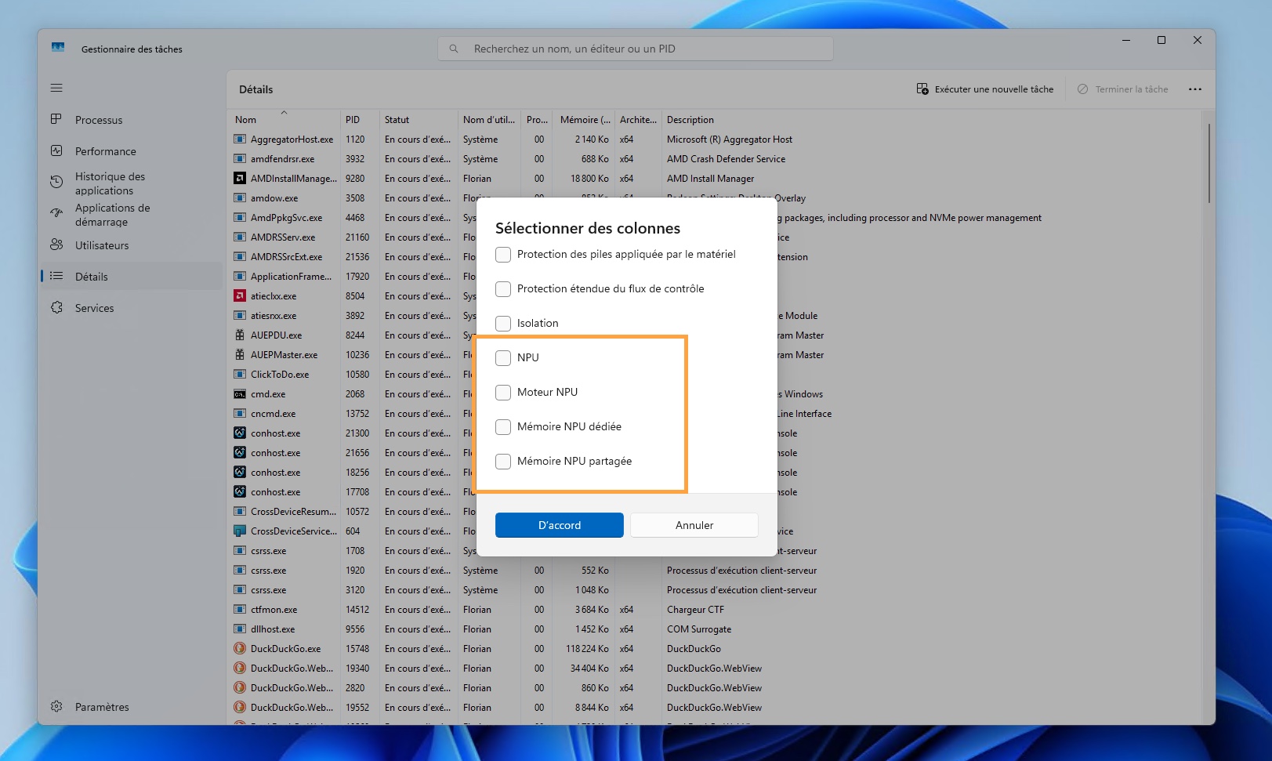This screenshot has height=761, width=1272.
Task: Click the Annuler button
Action: point(694,525)
